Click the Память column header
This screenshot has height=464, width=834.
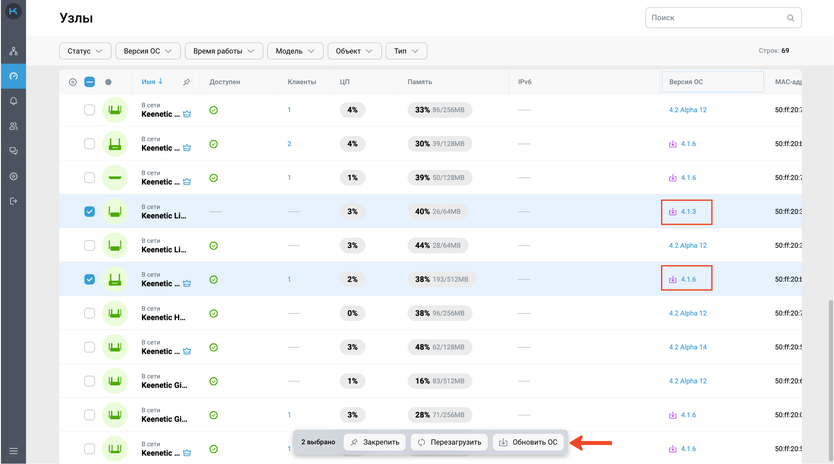coord(420,82)
